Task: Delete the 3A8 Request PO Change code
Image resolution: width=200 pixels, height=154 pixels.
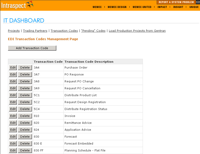Action: 25,81
